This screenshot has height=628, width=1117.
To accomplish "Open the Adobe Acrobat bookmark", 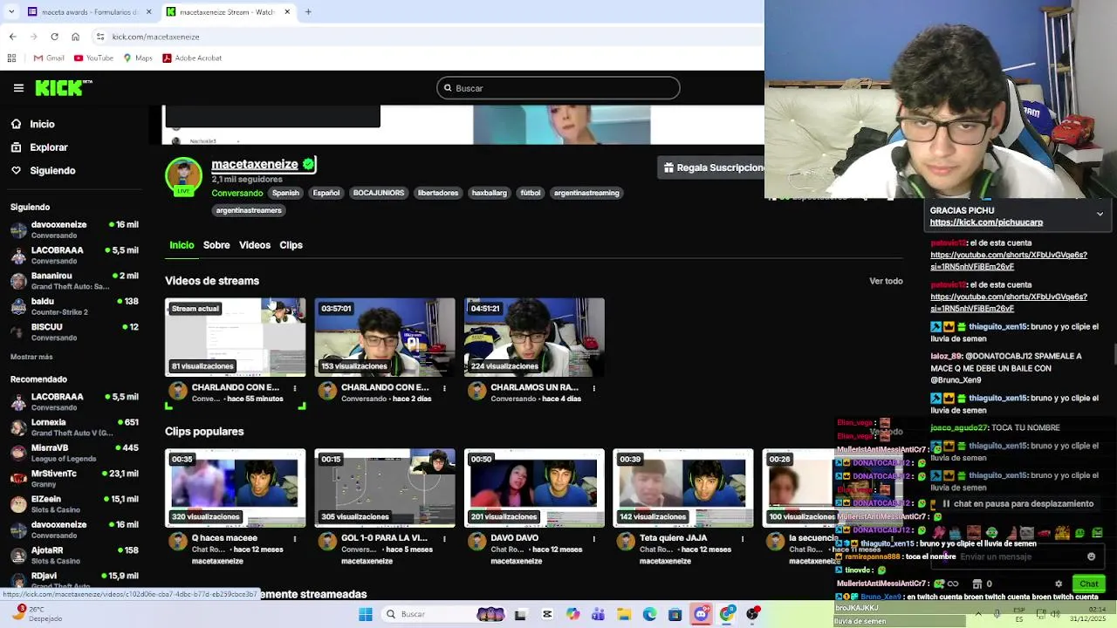I will click(192, 58).
